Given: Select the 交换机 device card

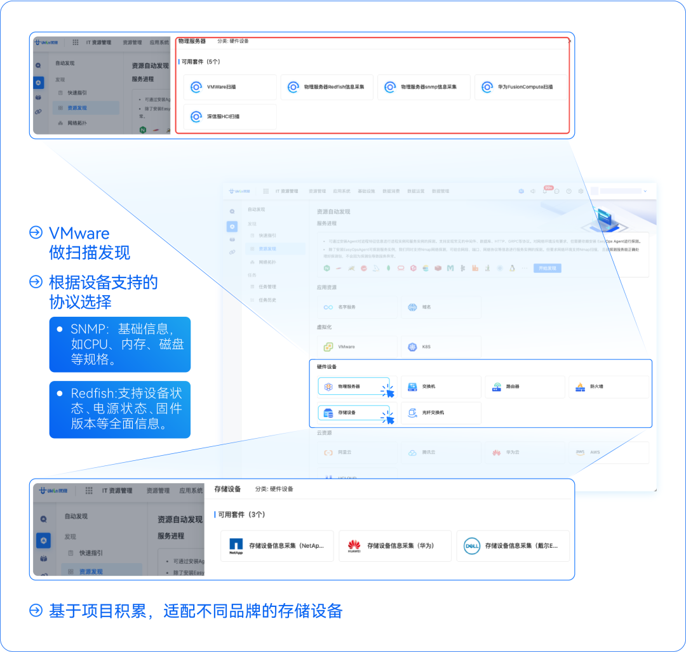Looking at the screenshot, I should tap(441, 387).
